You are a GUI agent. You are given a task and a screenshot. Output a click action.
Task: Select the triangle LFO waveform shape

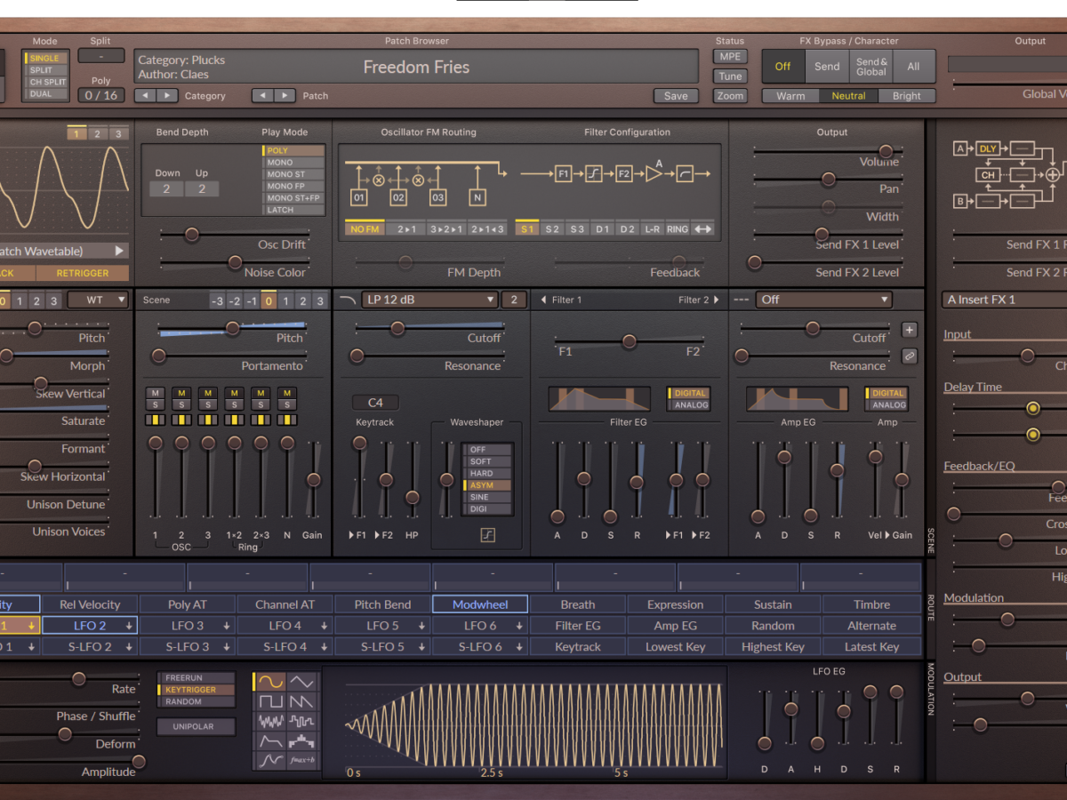pos(301,682)
